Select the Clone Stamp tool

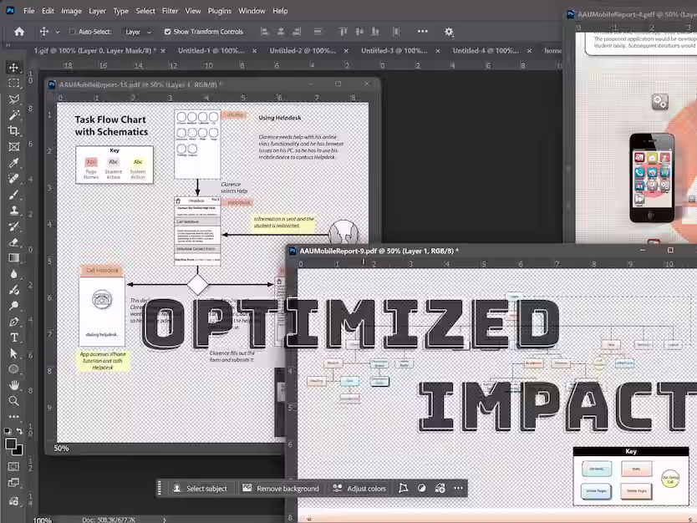(x=13, y=211)
